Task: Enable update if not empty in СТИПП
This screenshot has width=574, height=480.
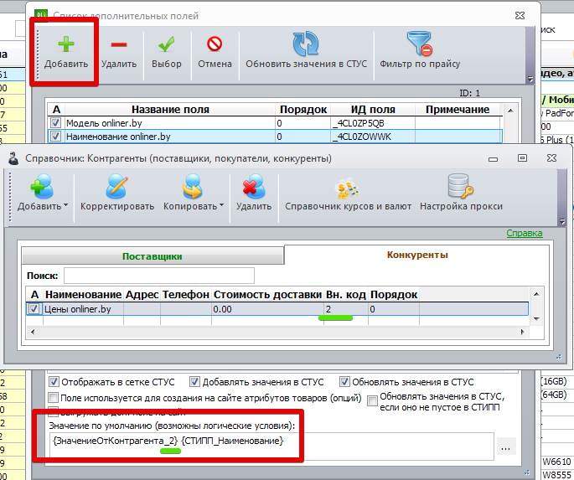Action: (x=372, y=401)
